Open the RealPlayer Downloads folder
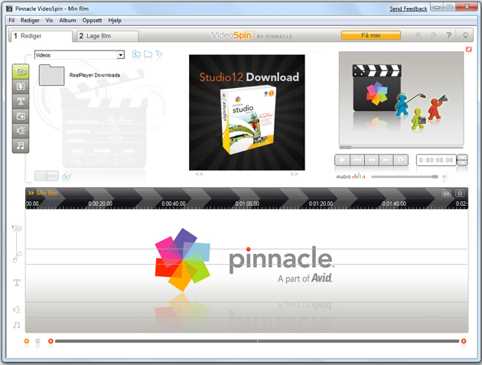Screen dimensions: 482x365 click(x=52, y=75)
